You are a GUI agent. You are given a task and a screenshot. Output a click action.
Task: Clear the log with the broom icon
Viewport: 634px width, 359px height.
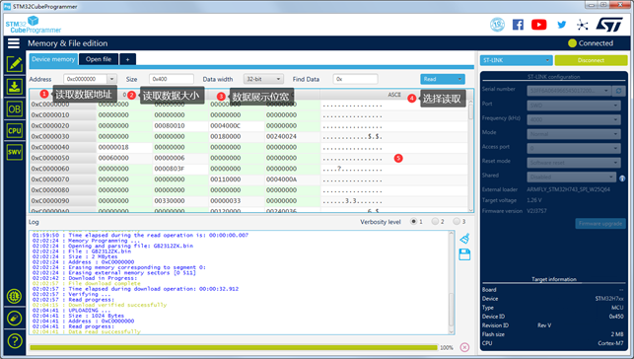(464, 239)
